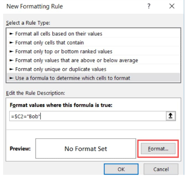Click the 'No Format Set' preview box
Viewport: 185px width, 177px height.
pyautogui.click(x=86, y=149)
